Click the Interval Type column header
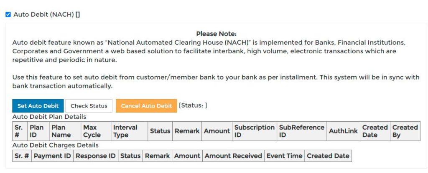 pyautogui.click(x=129, y=131)
